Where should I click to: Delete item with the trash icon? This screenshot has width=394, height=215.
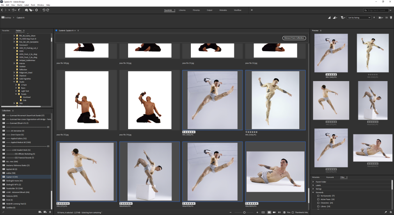click(x=391, y=18)
